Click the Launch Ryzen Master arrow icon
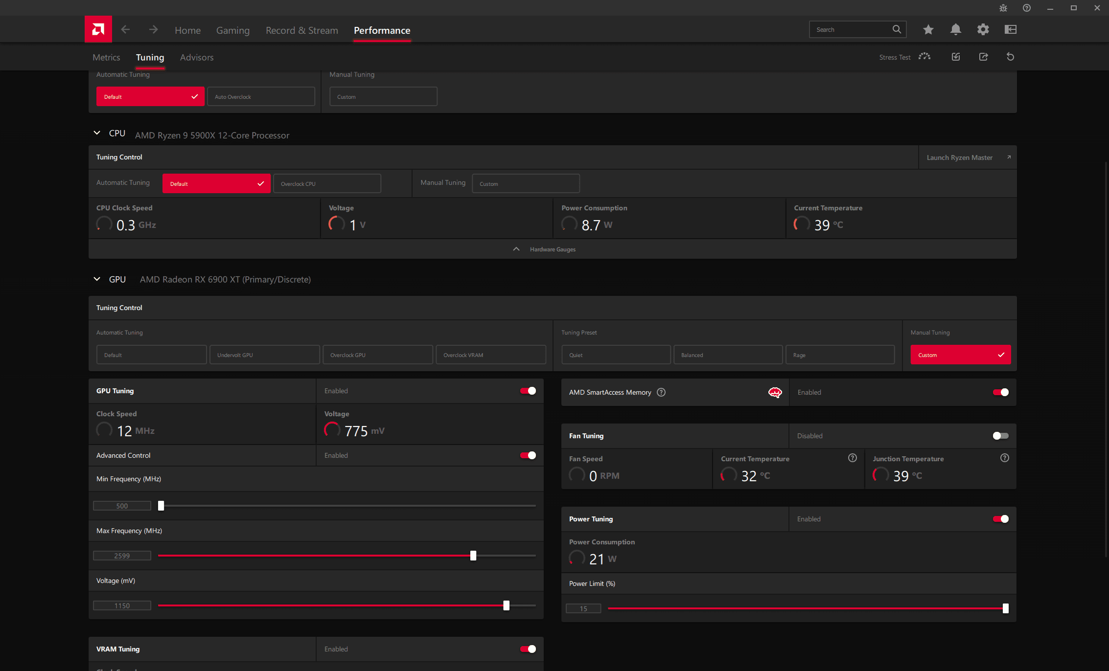 point(1008,157)
